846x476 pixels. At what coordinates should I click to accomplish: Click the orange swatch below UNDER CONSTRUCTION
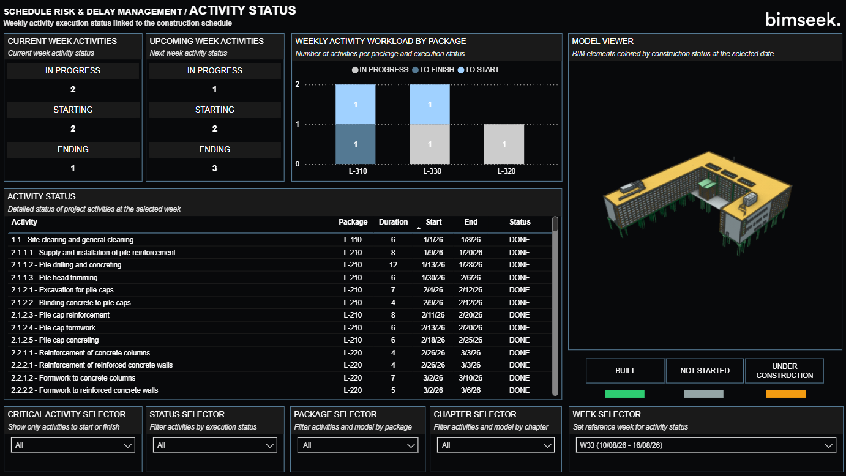pyautogui.click(x=786, y=394)
